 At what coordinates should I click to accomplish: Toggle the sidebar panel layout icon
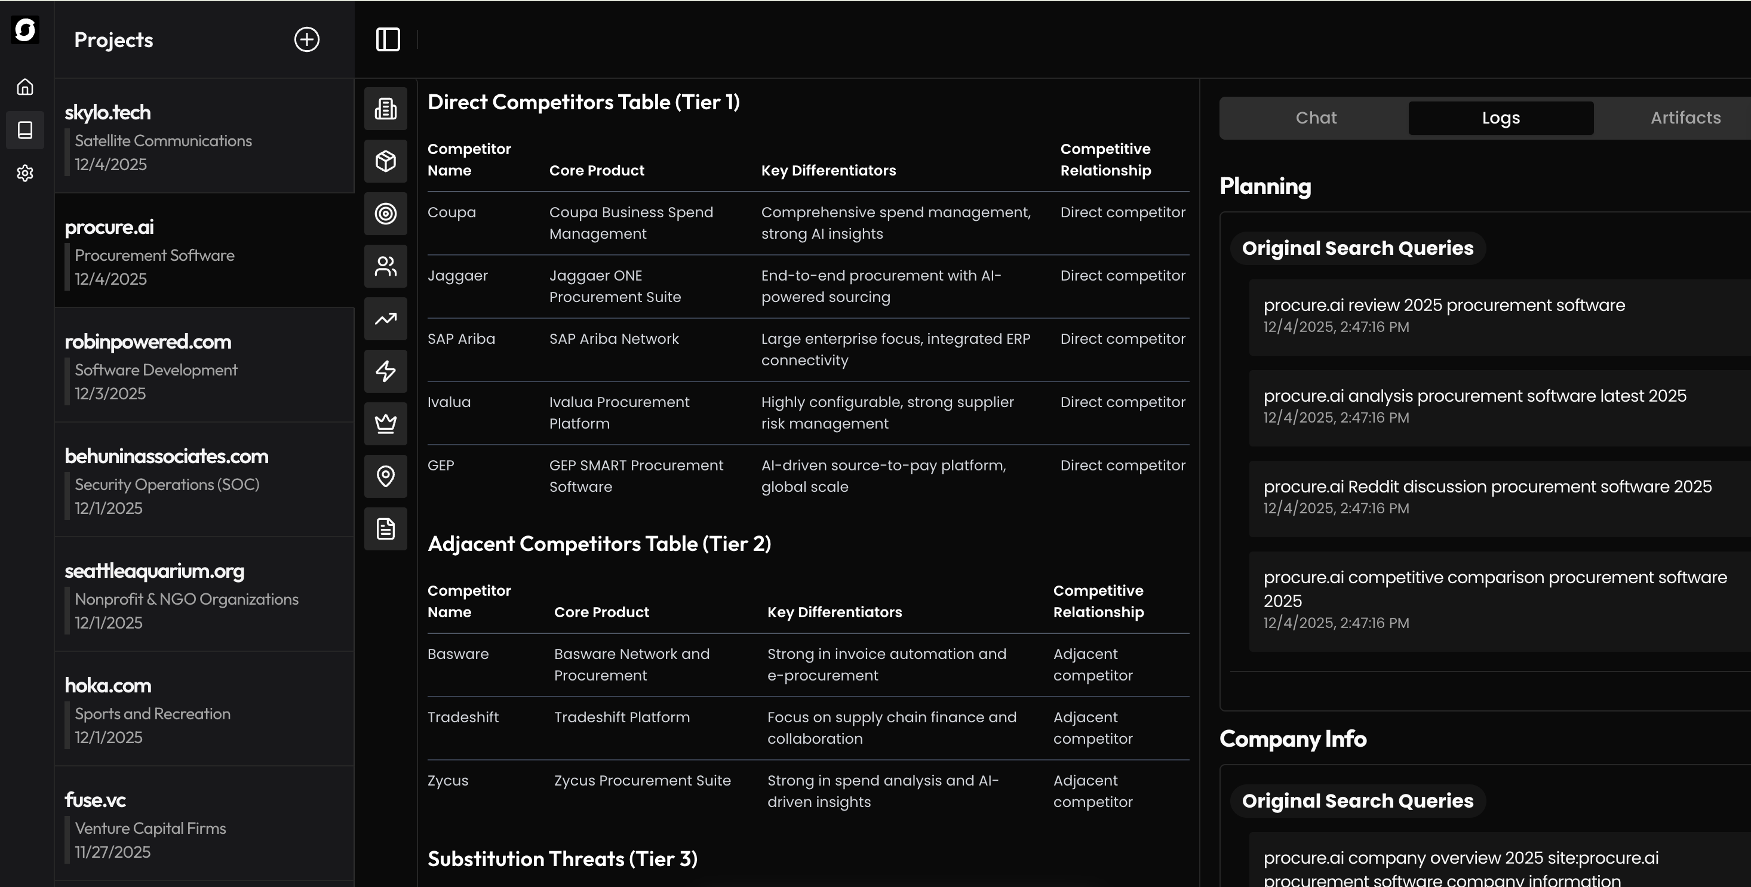coord(388,39)
